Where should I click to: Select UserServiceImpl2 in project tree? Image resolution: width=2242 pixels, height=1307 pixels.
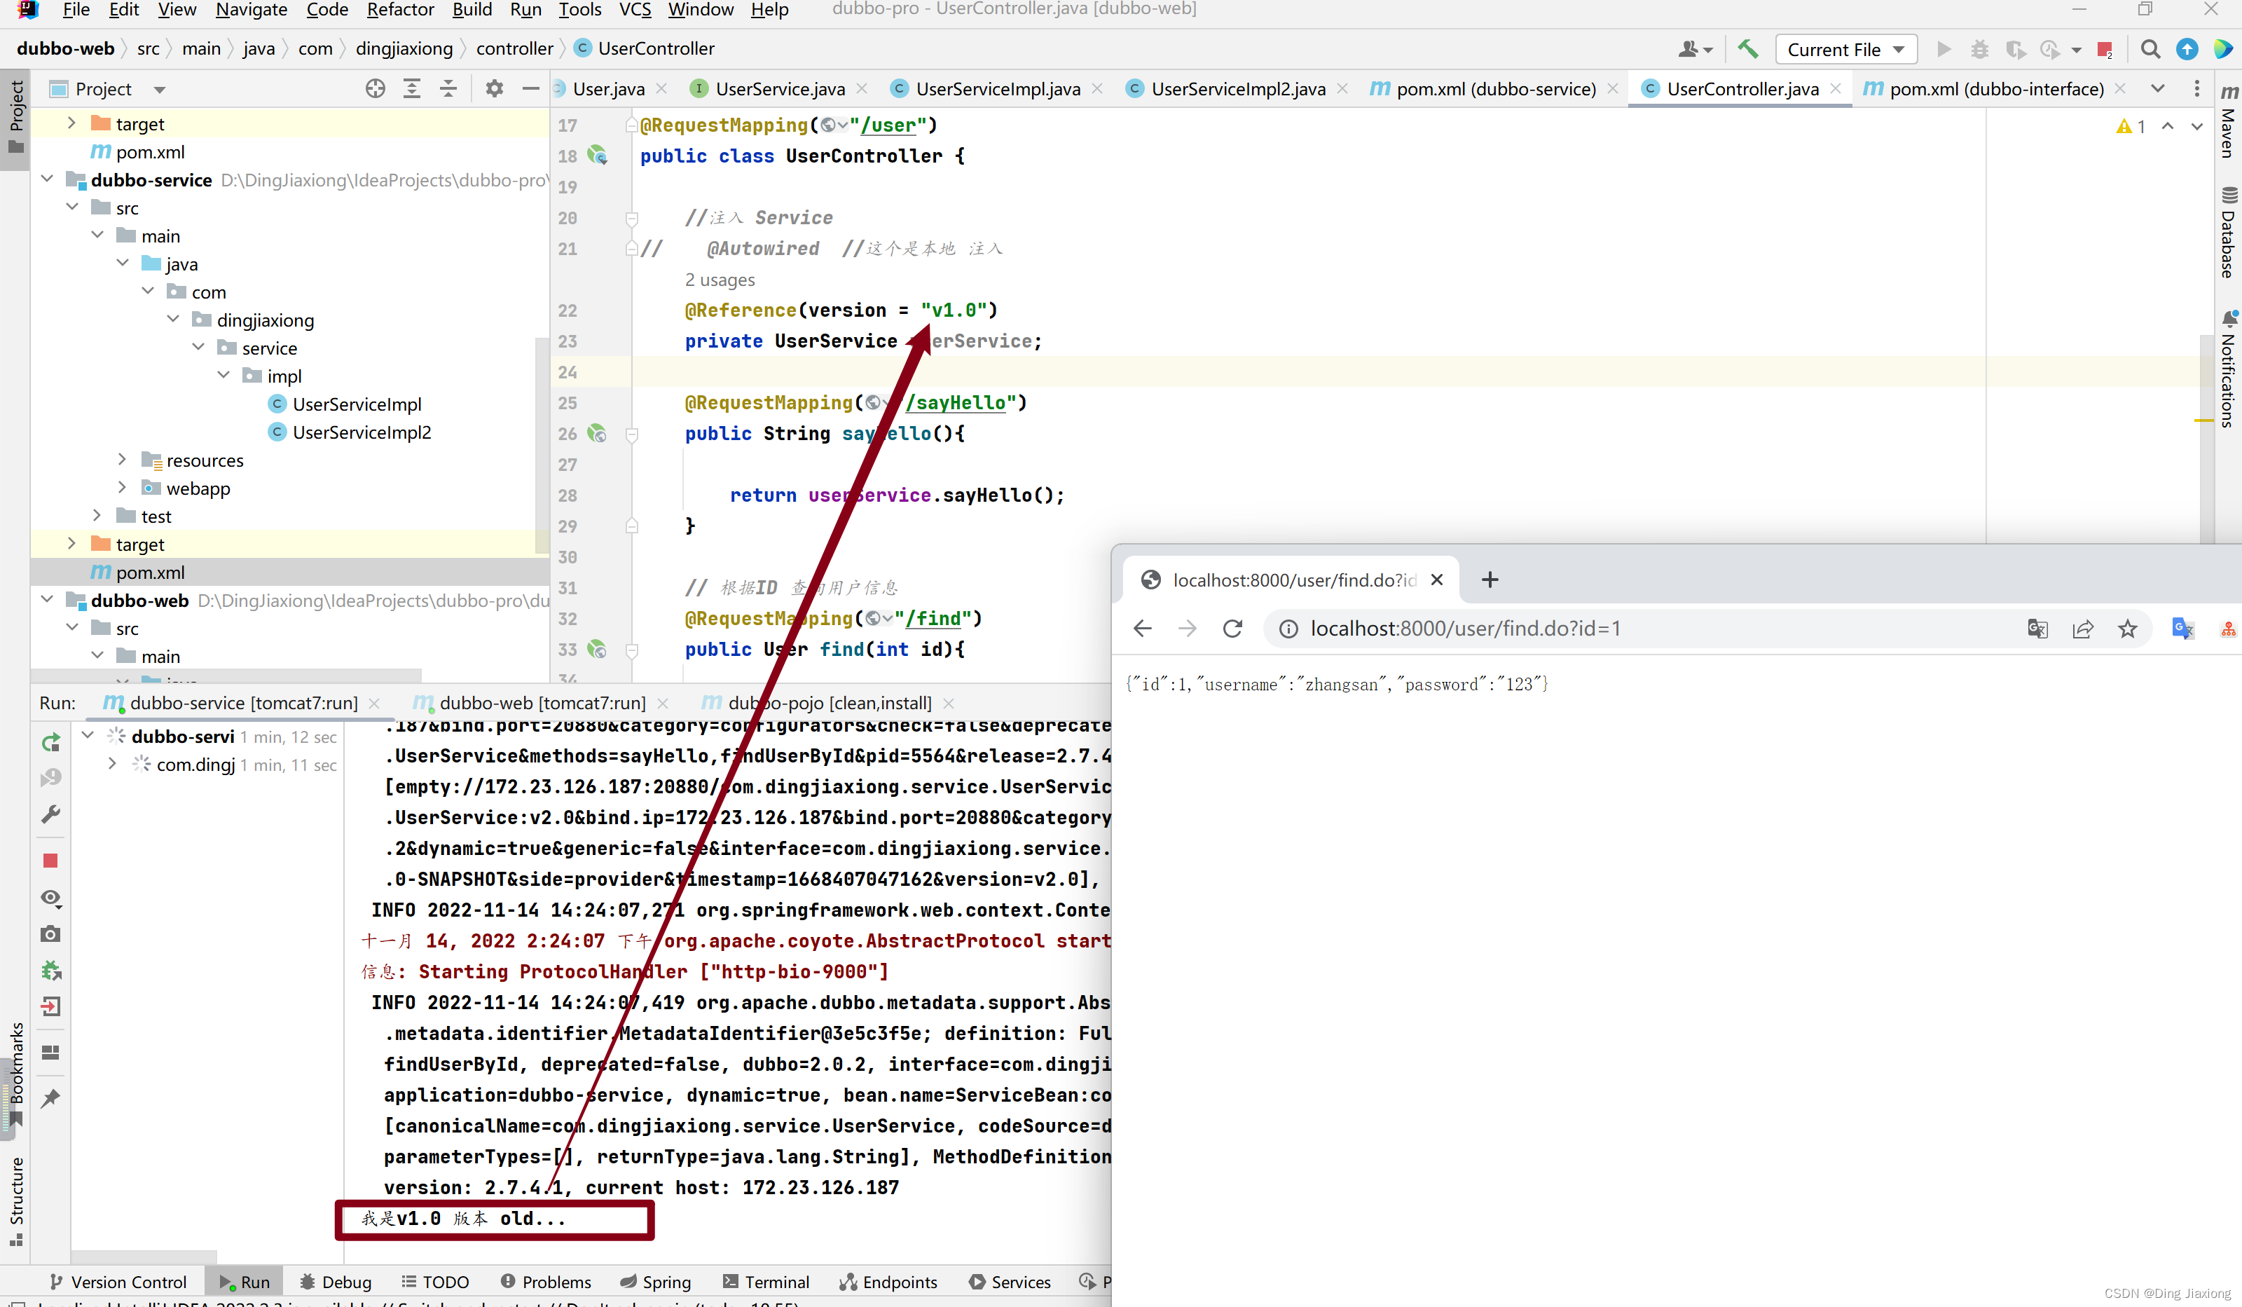pos(362,432)
